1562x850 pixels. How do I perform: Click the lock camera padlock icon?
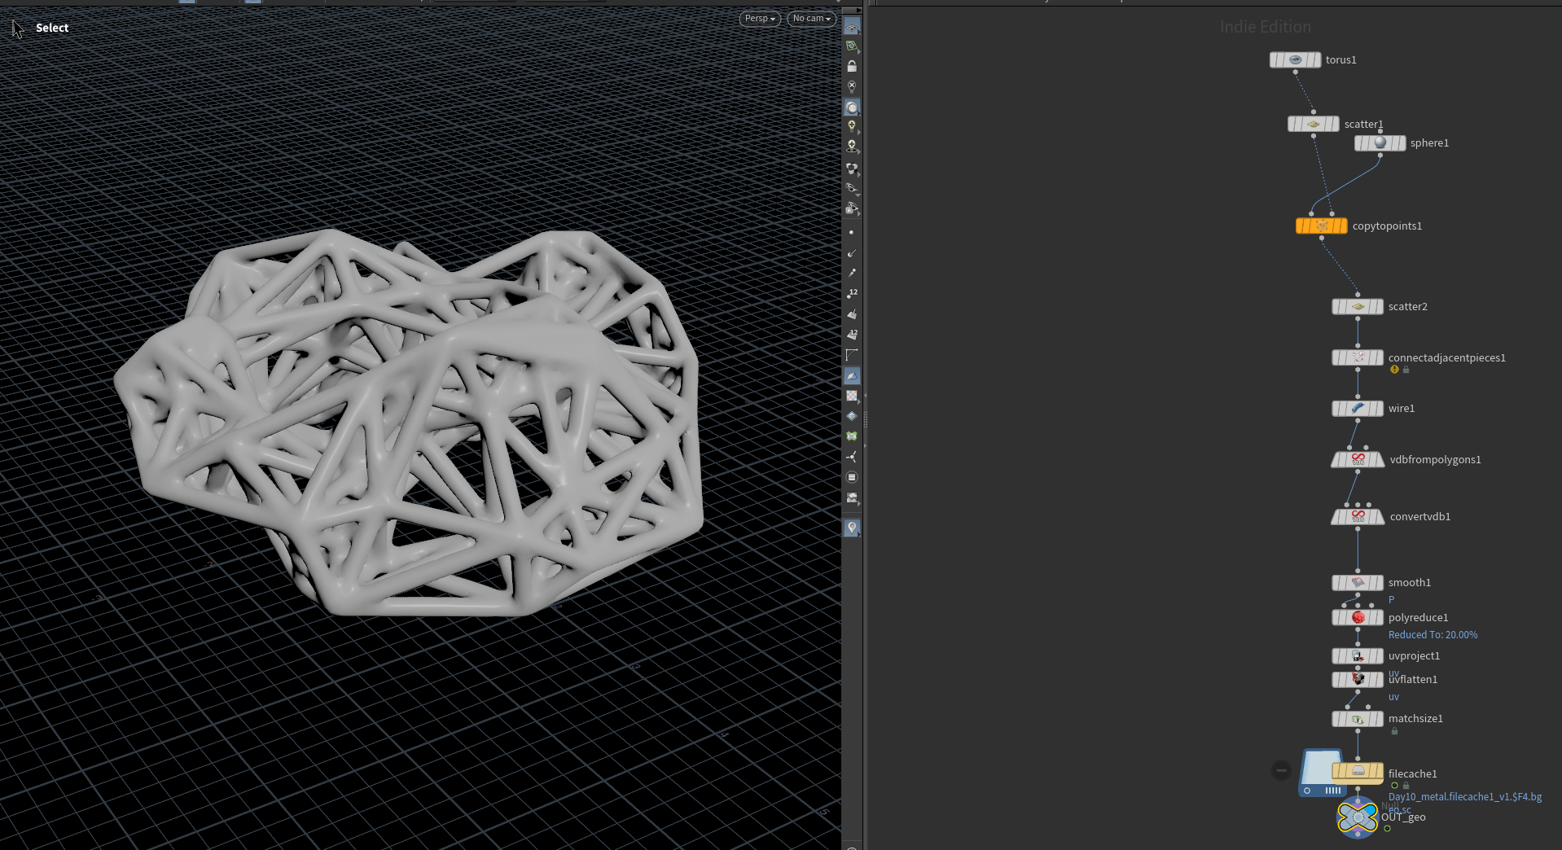pyautogui.click(x=852, y=66)
